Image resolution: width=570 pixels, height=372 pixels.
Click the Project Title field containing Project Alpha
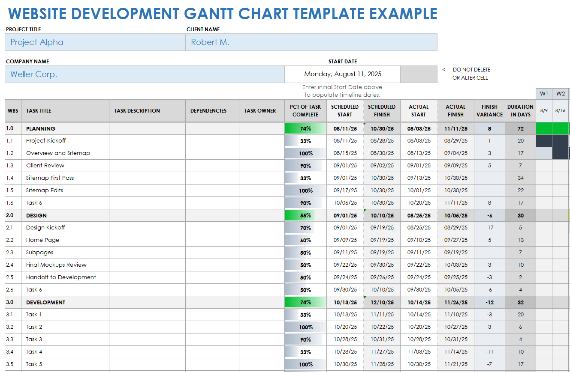[95, 42]
